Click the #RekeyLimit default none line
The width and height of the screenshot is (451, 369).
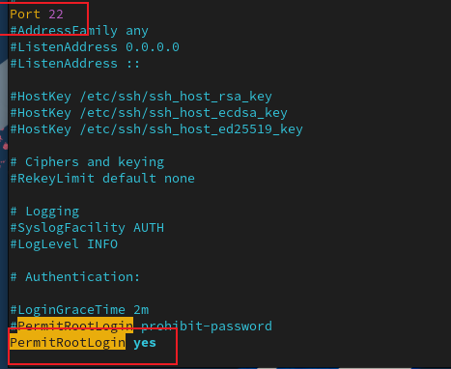[x=102, y=179]
